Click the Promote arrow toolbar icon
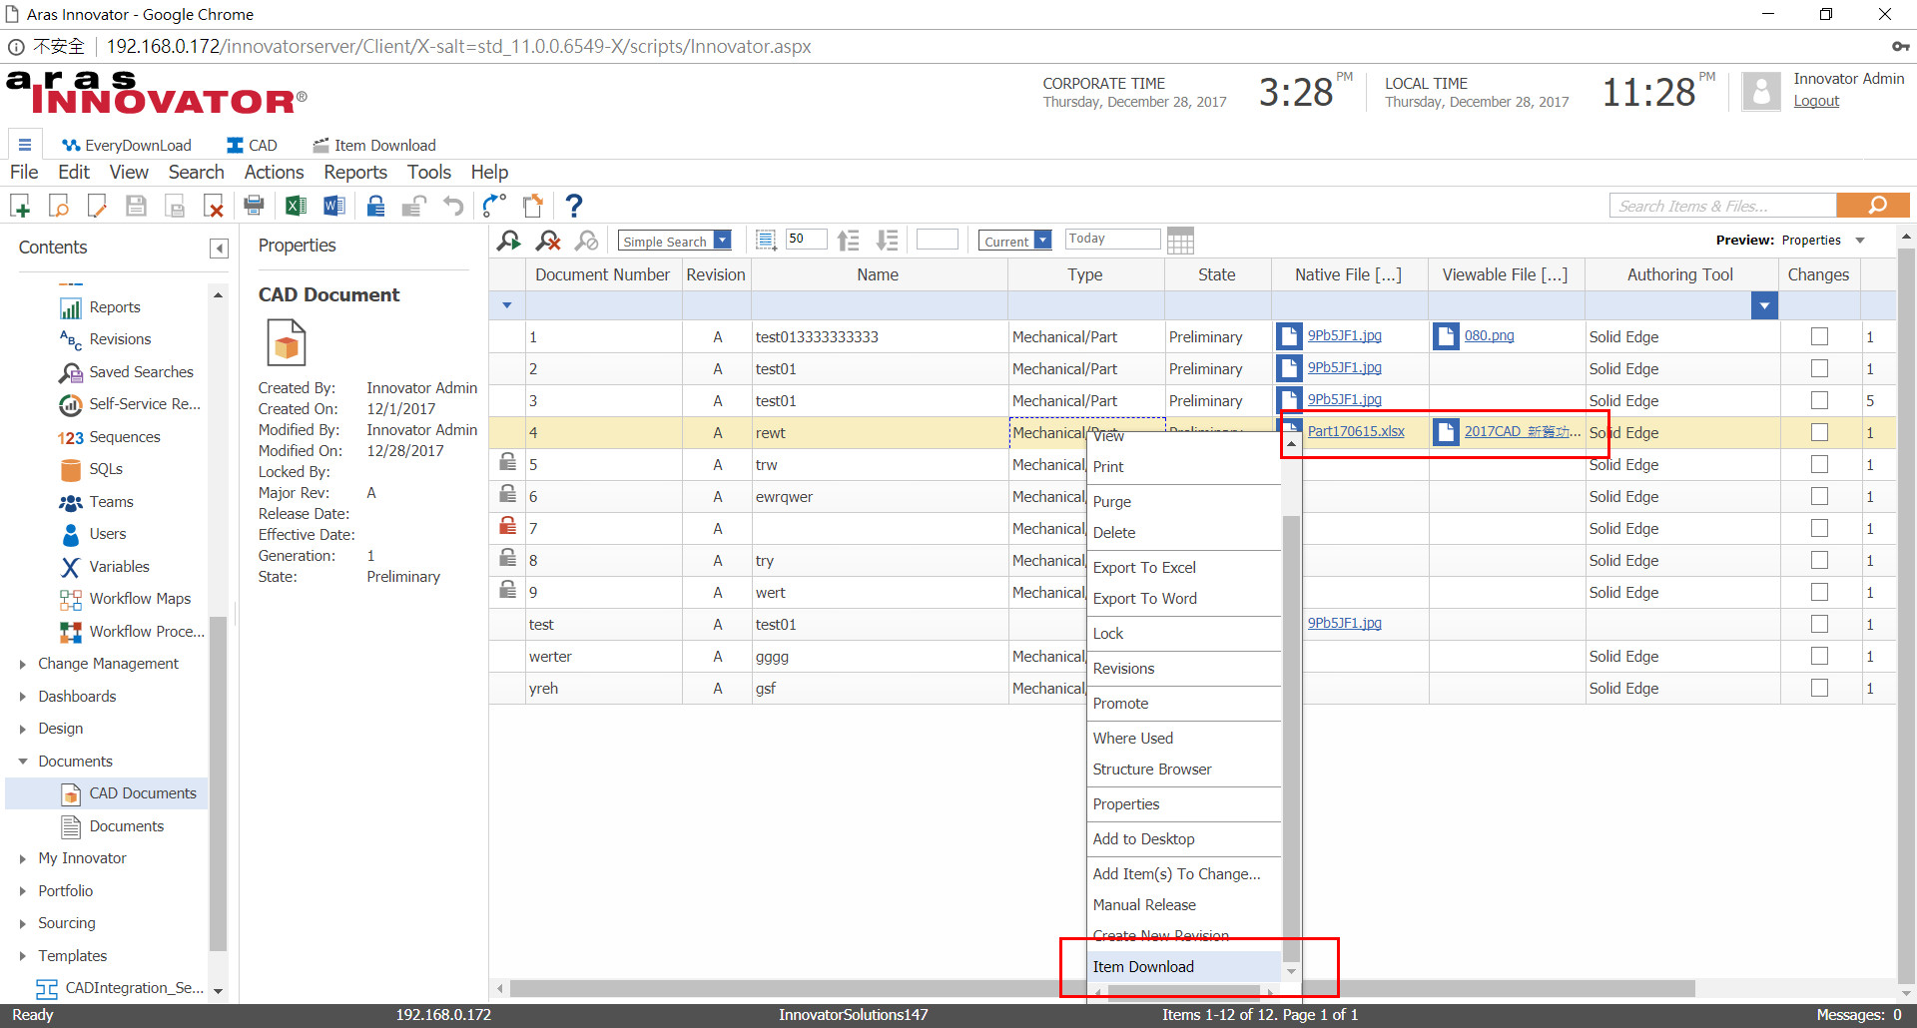1917x1028 pixels. (x=493, y=206)
